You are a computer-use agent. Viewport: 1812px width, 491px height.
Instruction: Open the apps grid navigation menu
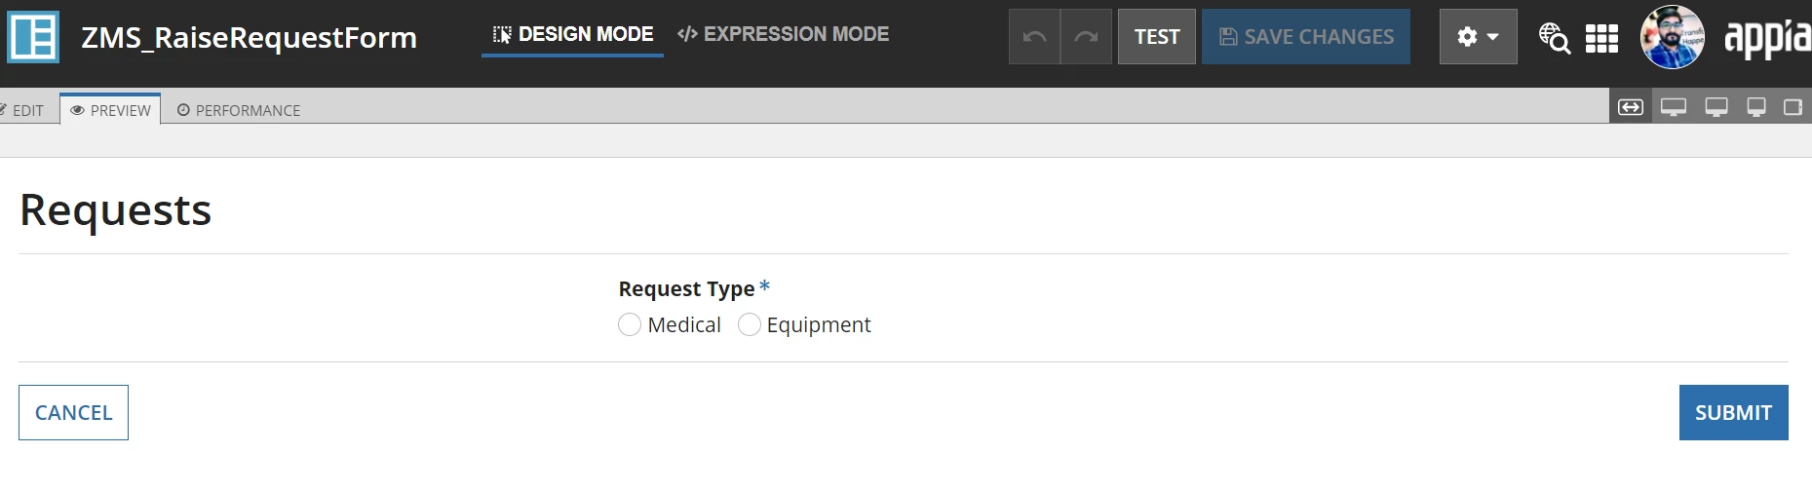tap(1601, 38)
